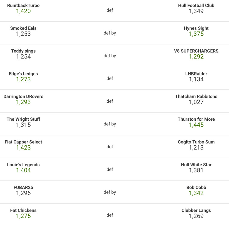Open the Hynes Sight team page
Viewport: 229px width, 225px height.
coord(196,28)
